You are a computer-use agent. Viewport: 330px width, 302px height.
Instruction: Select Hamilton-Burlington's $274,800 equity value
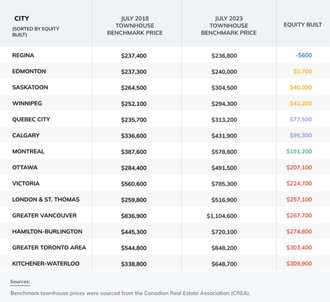pyautogui.click(x=299, y=232)
